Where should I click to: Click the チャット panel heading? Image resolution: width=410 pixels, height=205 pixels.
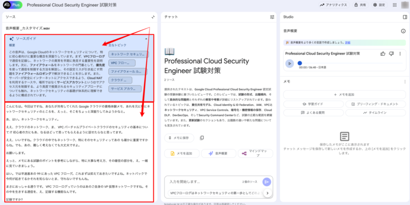tap(171, 17)
